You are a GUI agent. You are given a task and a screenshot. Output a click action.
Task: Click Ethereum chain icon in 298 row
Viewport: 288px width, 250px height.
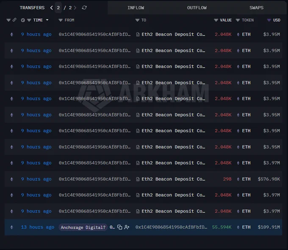12,179
